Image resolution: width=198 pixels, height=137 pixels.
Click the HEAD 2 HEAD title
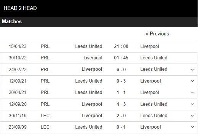click(x=20, y=8)
